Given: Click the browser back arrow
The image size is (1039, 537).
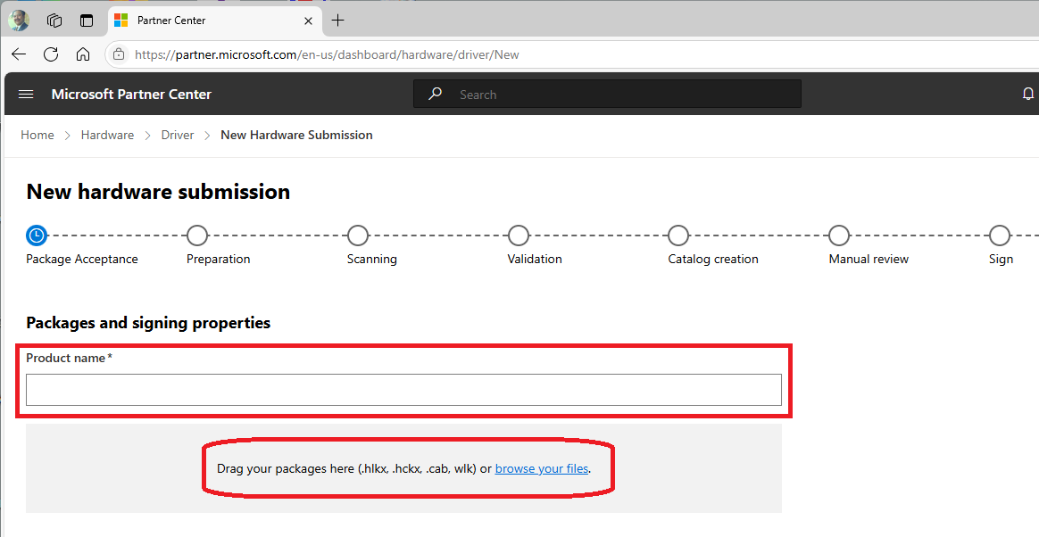Looking at the screenshot, I should (x=19, y=54).
